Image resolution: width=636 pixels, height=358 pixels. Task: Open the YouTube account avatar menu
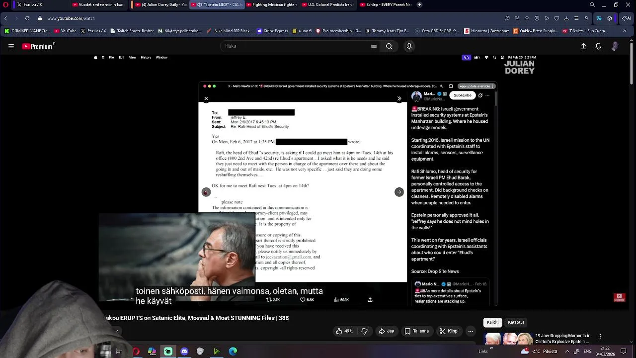point(615,46)
